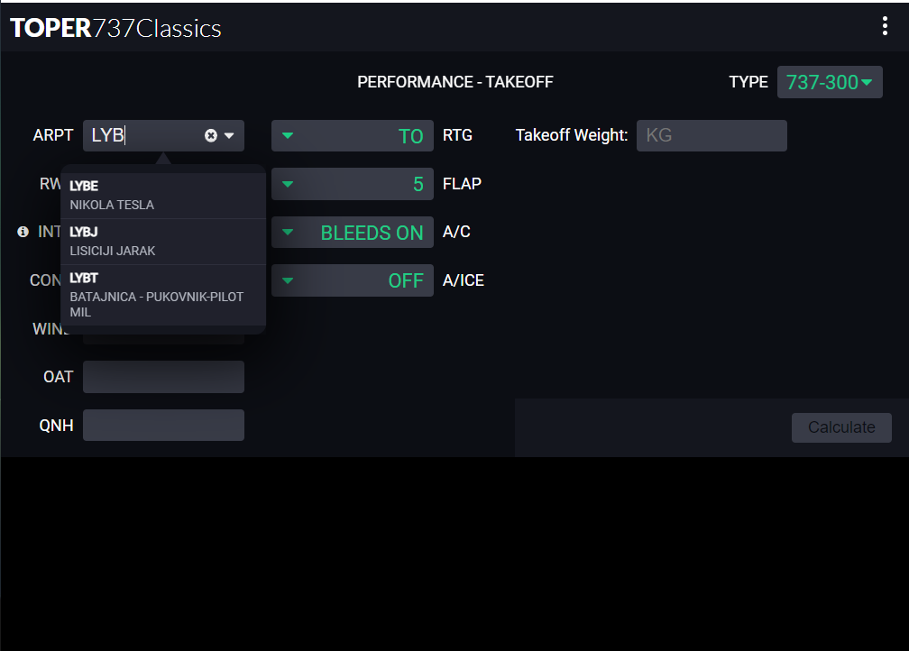The image size is (909, 651).
Task: Open the three-dot options menu
Action: tap(885, 26)
